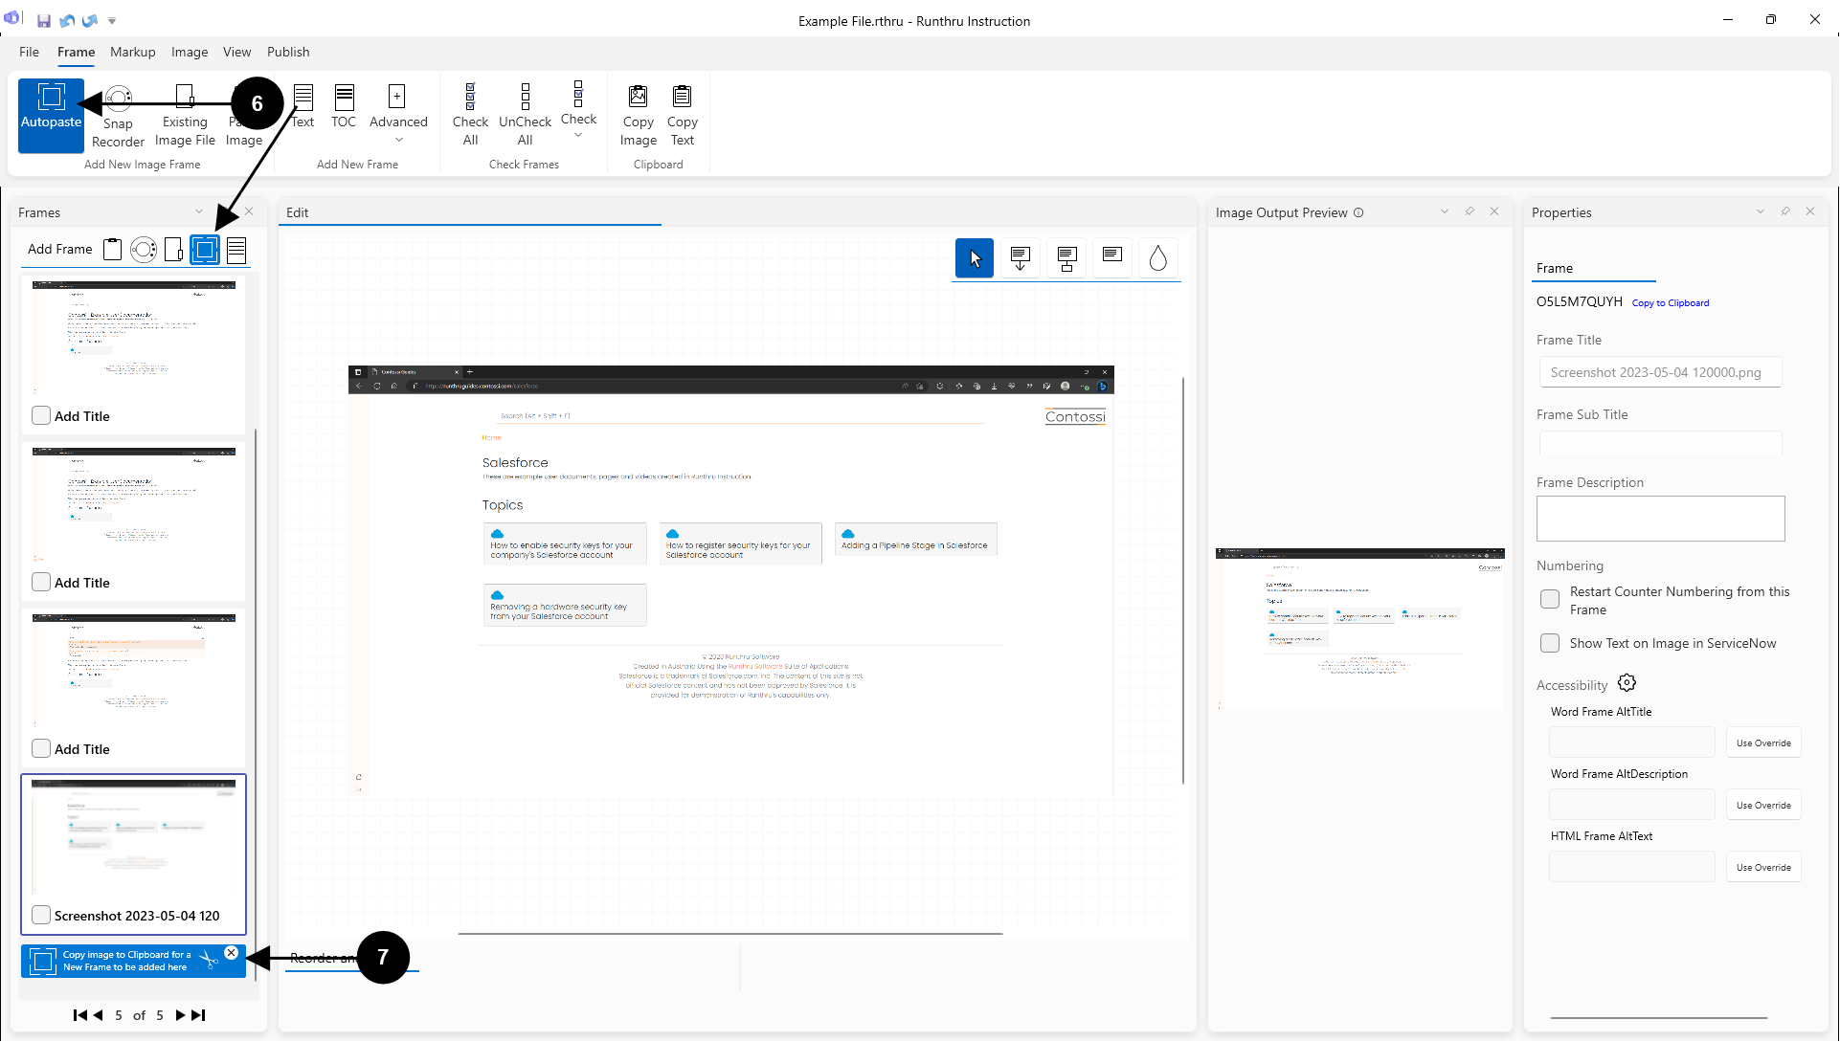Click the Autopaste ribbon button
Screen dimensions: 1840x1042
[x=51, y=115]
